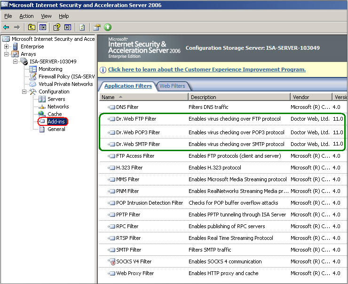The width and height of the screenshot is (348, 284).
Task: Click the Dr.Web POP3 Filter icon
Action: (x=111, y=132)
